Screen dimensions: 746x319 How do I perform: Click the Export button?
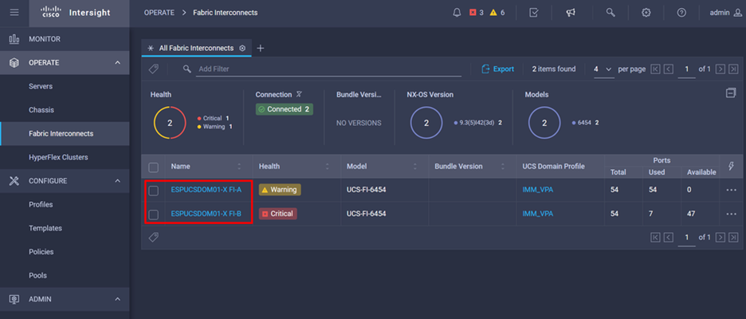[x=498, y=69]
